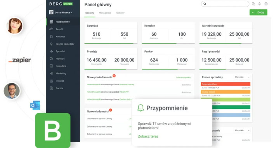
Task: Open the Panel Główny sidebar icon
Action: click(51, 22)
